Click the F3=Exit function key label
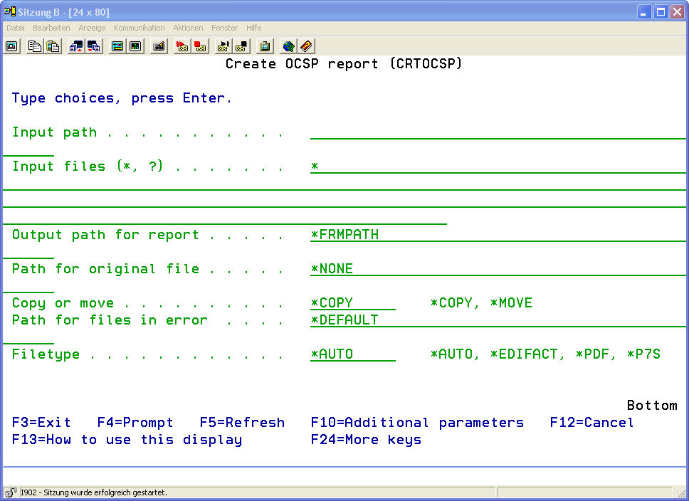This screenshot has height=501, width=689. pos(41,423)
